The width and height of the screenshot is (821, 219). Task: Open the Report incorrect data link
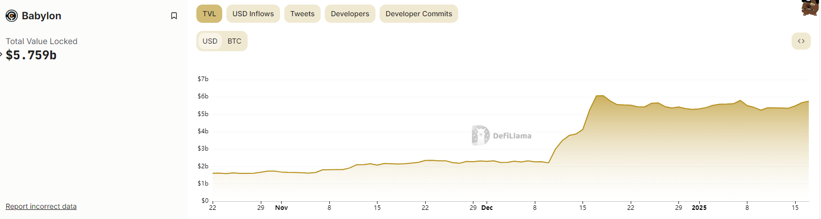click(x=41, y=206)
